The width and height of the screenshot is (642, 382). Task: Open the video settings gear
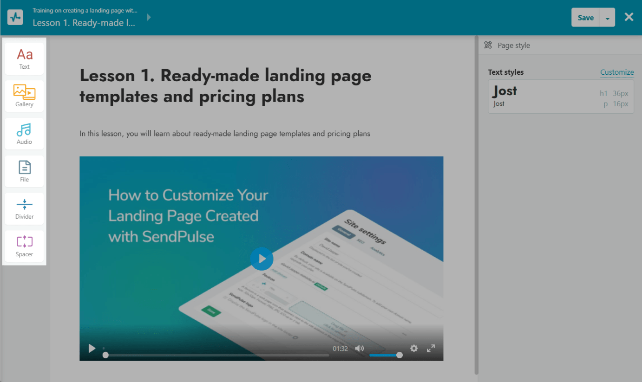(x=414, y=348)
